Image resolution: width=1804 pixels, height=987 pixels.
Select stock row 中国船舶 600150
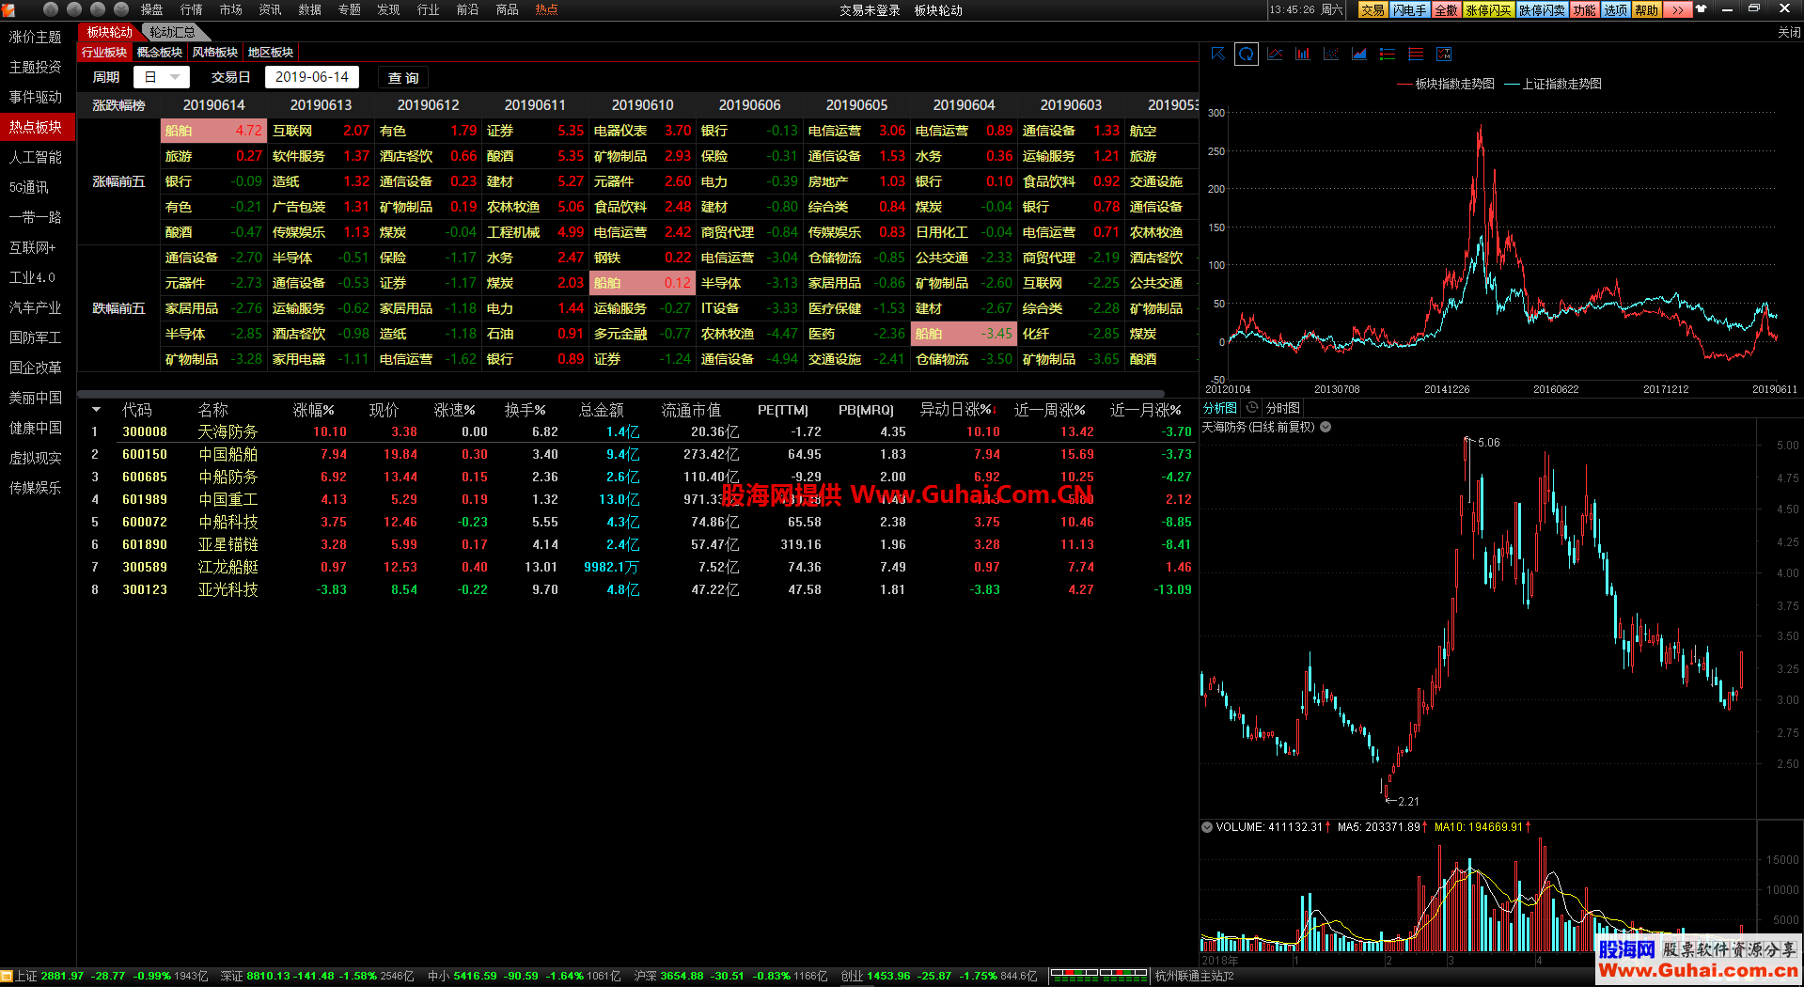[x=639, y=454]
